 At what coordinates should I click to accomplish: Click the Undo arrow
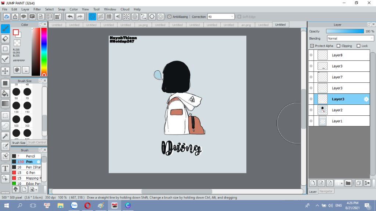point(70,16)
